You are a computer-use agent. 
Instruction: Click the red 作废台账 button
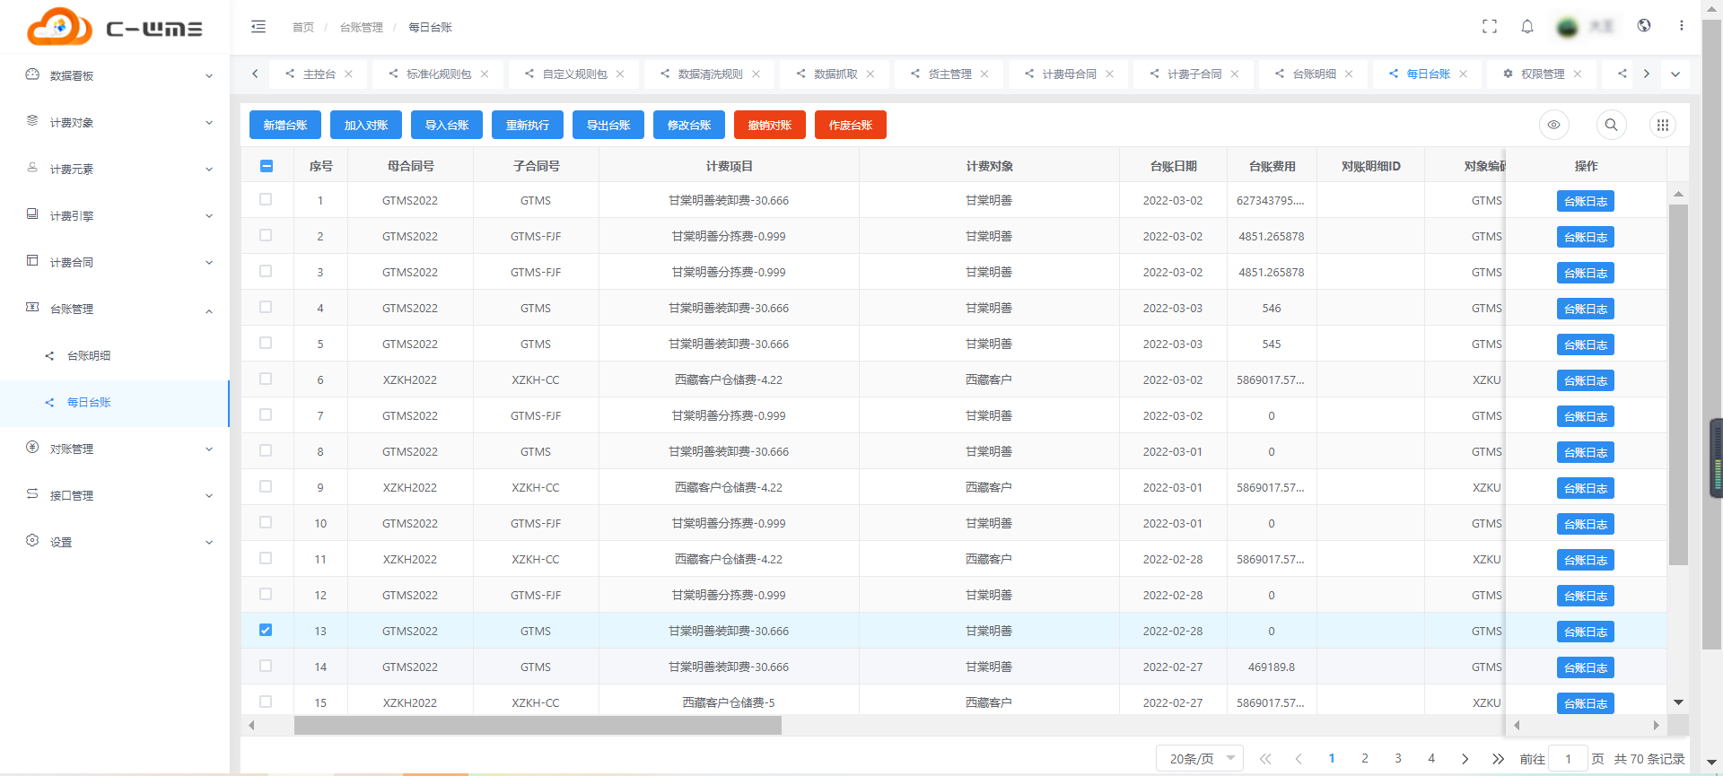coord(851,125)
